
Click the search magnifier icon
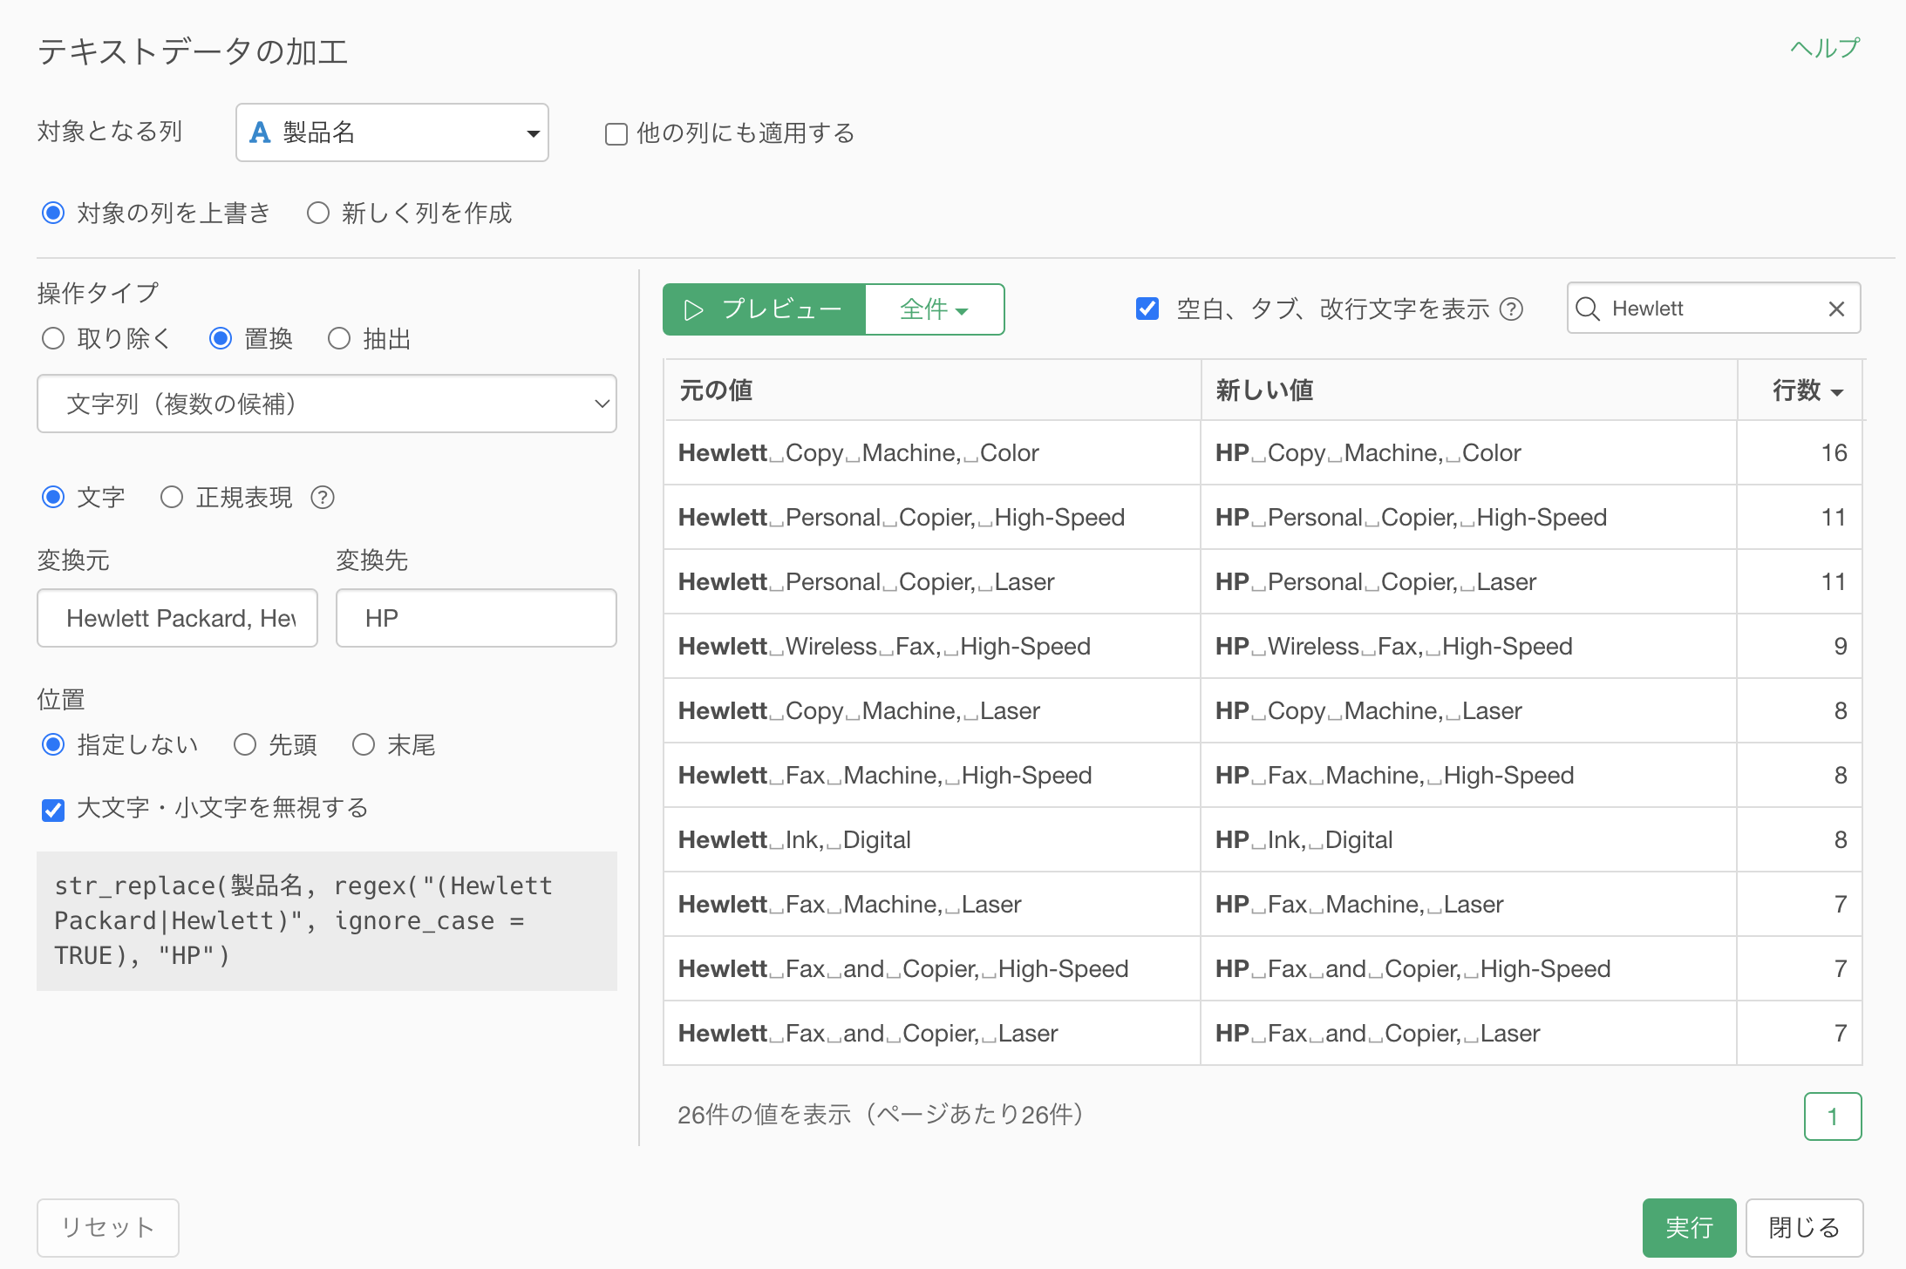click(1588, 309)
